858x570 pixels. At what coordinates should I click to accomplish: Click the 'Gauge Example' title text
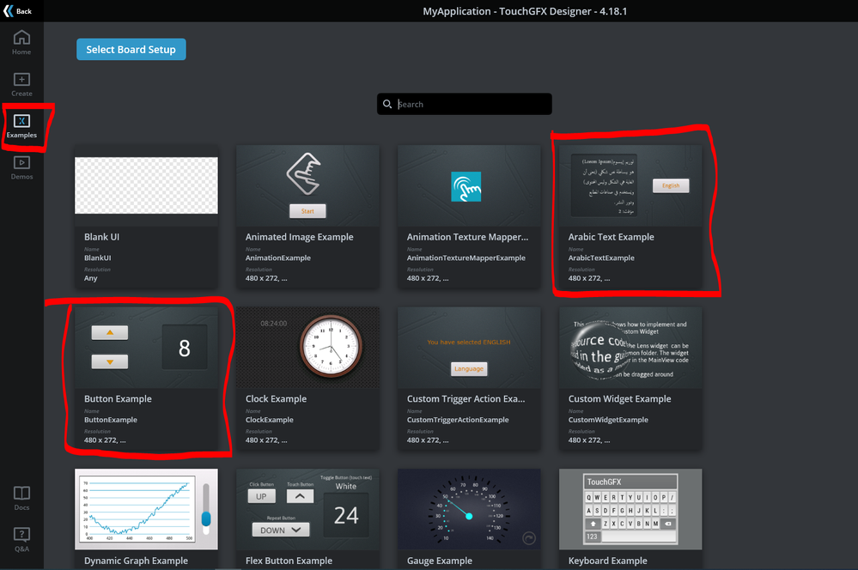[440, 561]
